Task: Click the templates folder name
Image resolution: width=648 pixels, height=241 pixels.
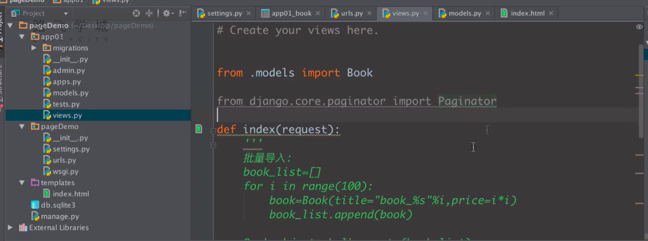Action: [57, 182]
